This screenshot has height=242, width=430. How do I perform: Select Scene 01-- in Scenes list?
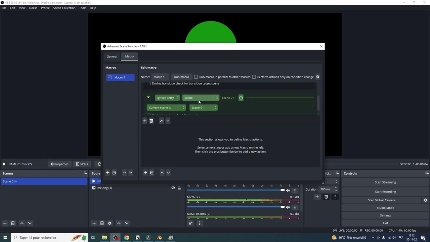click(44, 182)
